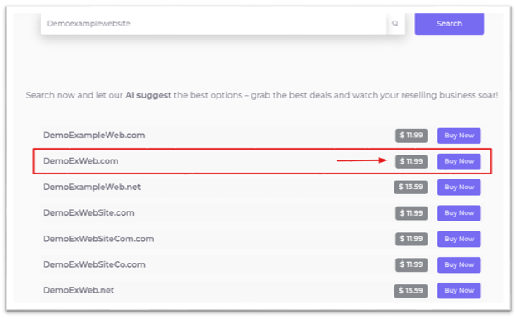Select the DemoExWebSiteCo.com domain name
Viewport: 516px width, 319px height.
pos(94,264)
